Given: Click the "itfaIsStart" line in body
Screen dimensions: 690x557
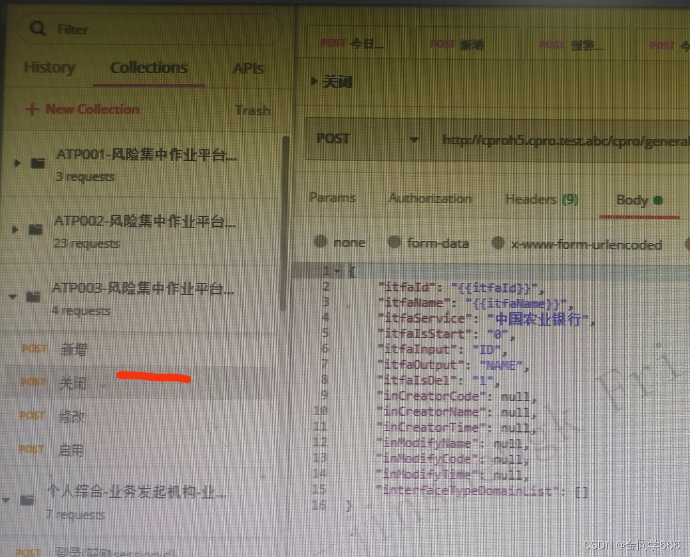Looking at the screenshot, I should (x=446, y=334).
